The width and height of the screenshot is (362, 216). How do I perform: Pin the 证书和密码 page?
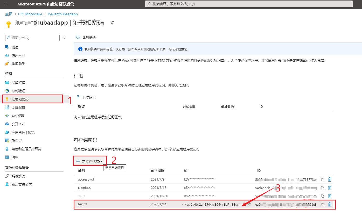click(x=112, y=23)
